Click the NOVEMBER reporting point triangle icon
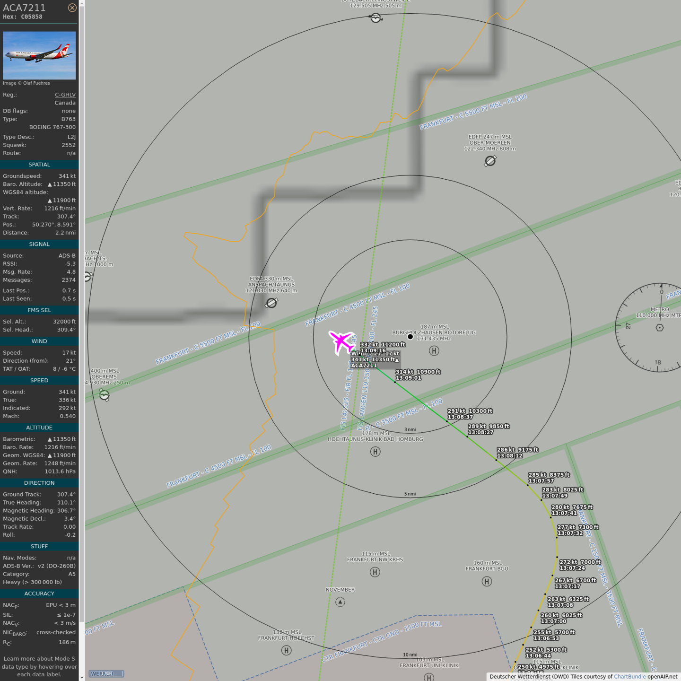Image resolution: width=681 pixels, height=681 pixels. tap(340, 602)
